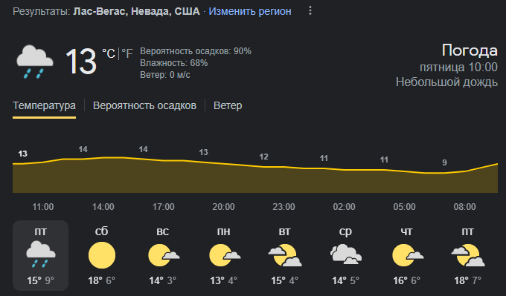Screen dimensions: 506x296
Task: Select Wednesday's overcast cloud icon
Action: tap(345, 254)
